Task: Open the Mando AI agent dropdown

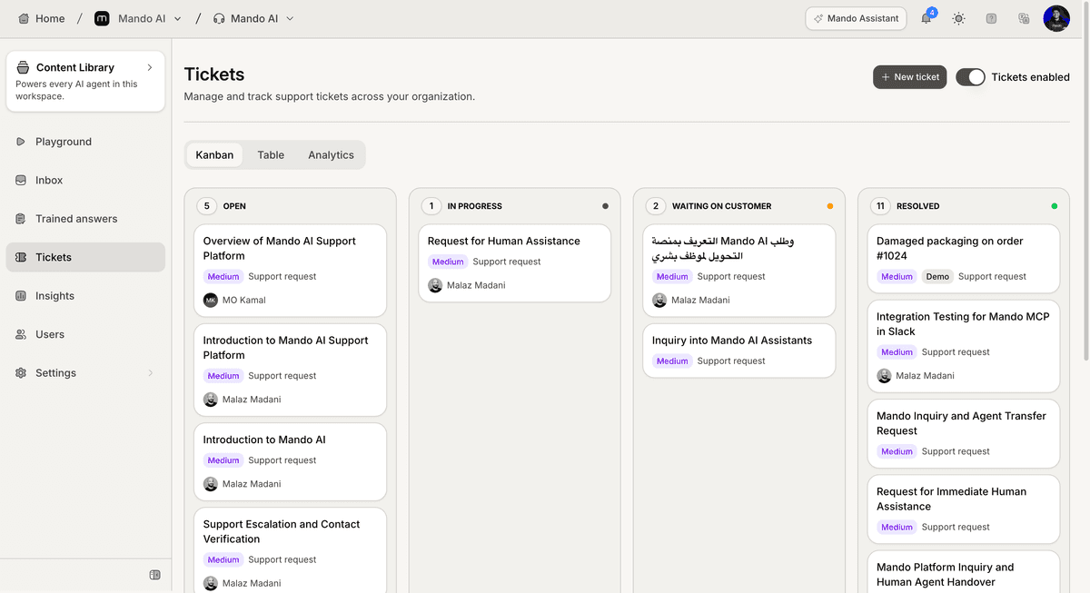Action: click(x=253, y=18)
